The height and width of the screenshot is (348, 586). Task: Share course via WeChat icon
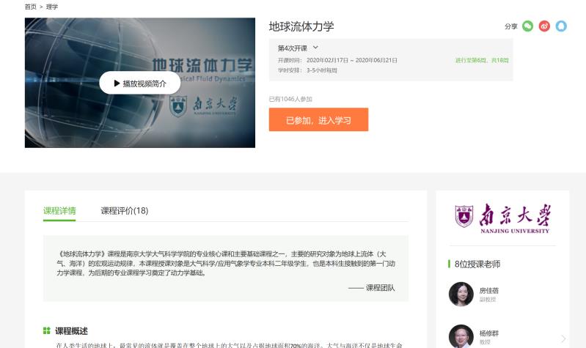pyautogui.click(x=527, y=26)
